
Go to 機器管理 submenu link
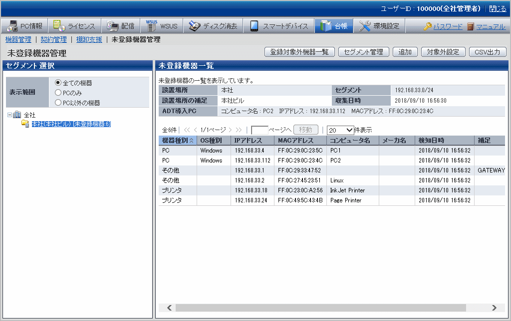click(x=18, y=39)
